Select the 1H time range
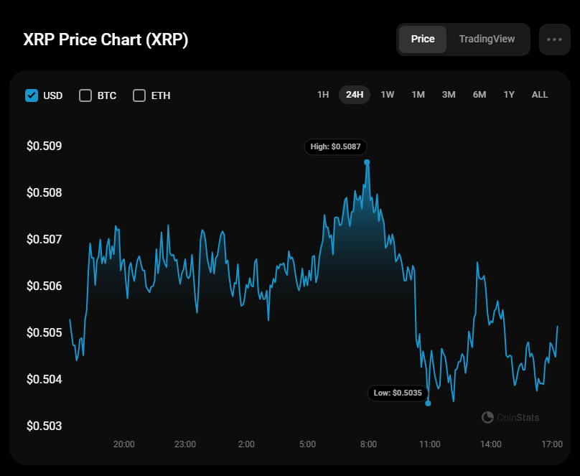The height and width of the screenshot is (476, 580). pyautogui.click(x=323, y=95)
